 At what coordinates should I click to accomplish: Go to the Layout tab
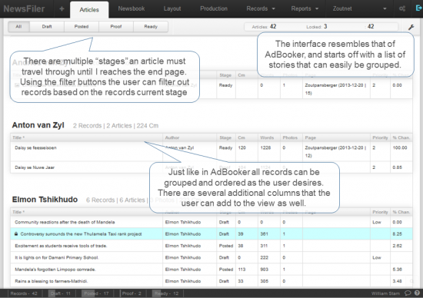[x=172, y=8]
